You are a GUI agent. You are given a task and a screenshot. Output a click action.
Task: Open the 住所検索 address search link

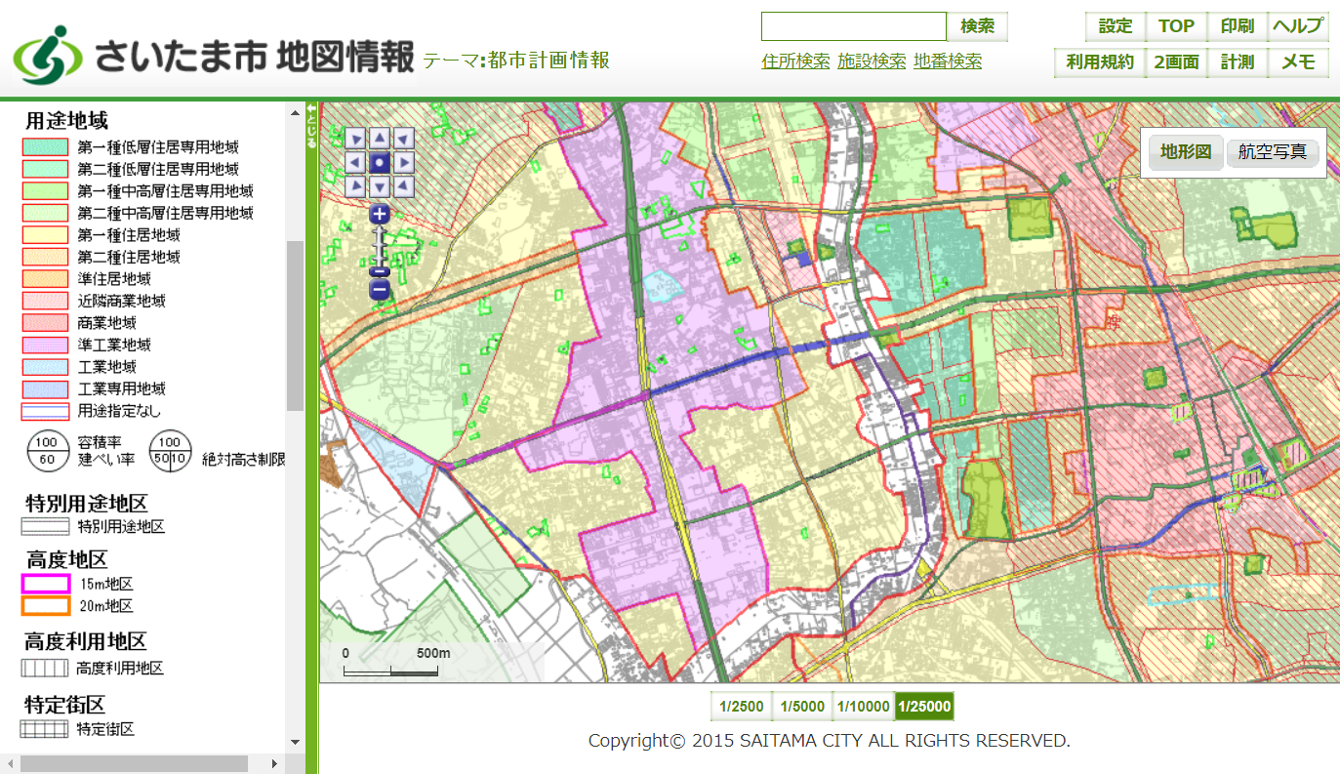pos(794,61)
